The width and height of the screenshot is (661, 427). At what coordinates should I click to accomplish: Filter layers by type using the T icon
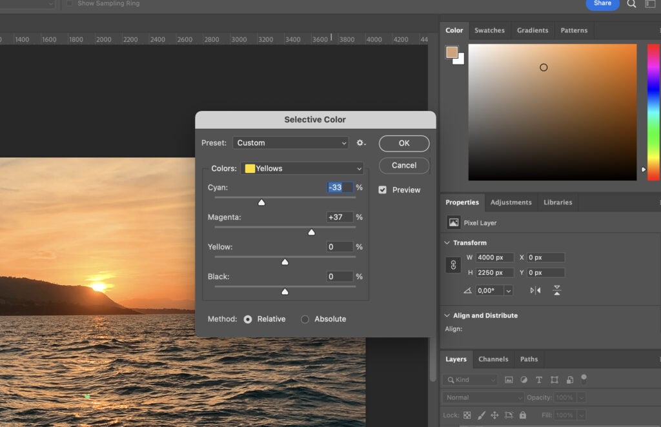point(539,380)
